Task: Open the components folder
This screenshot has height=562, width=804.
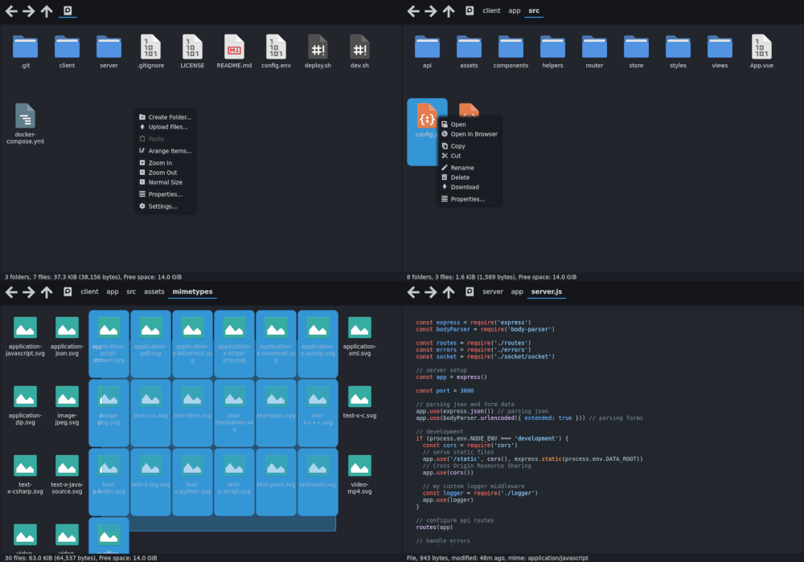Action: (x=511, y=48)
